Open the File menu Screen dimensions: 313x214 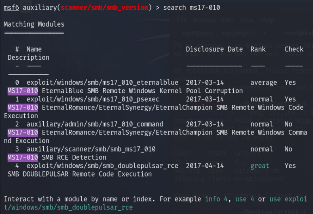tap(182, 20)
